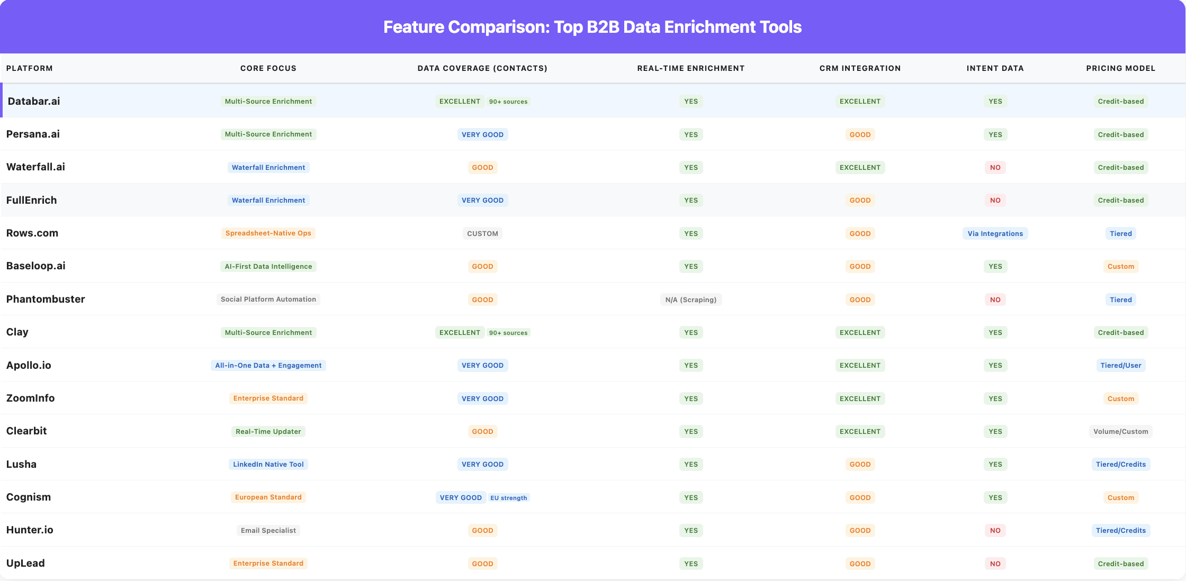Click Phantombuster's Tiered pricing badge

point(1121,299)
